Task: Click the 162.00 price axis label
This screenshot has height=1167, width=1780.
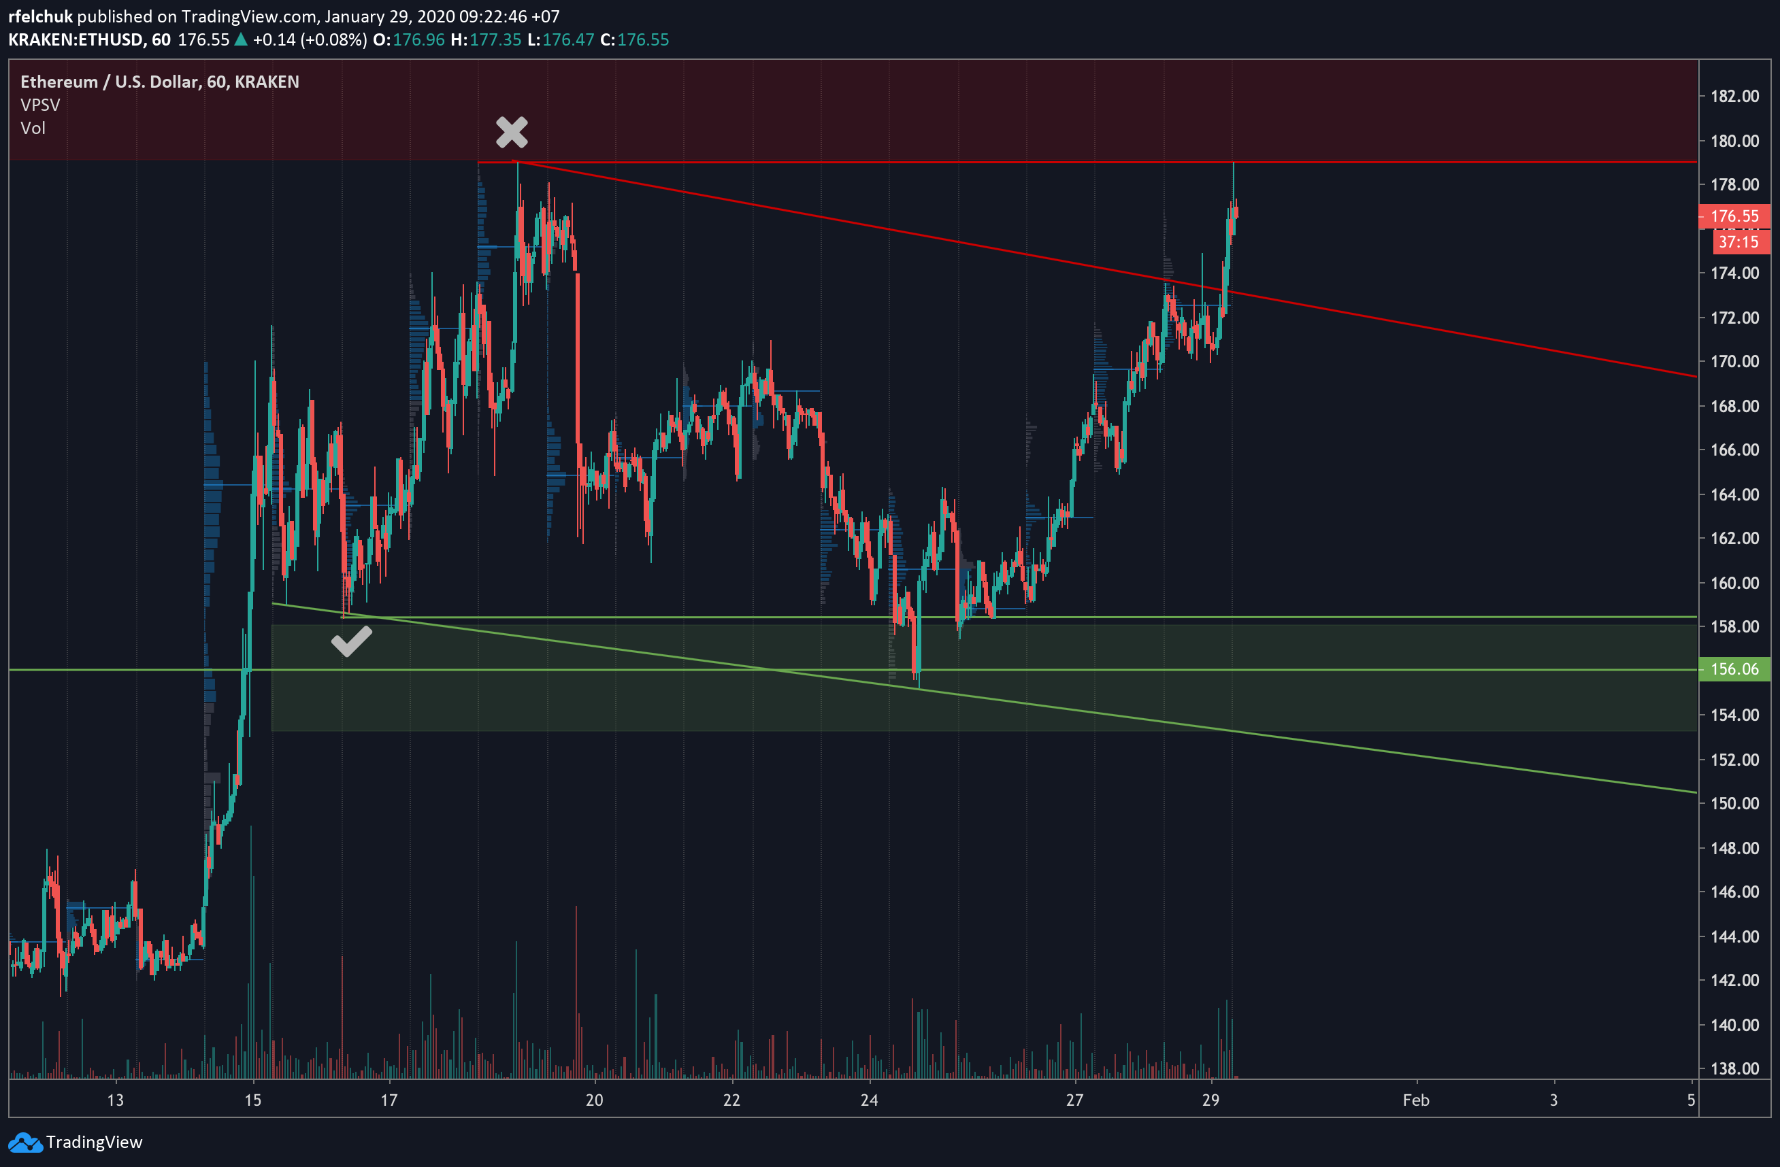Action: pos(1735,537)
